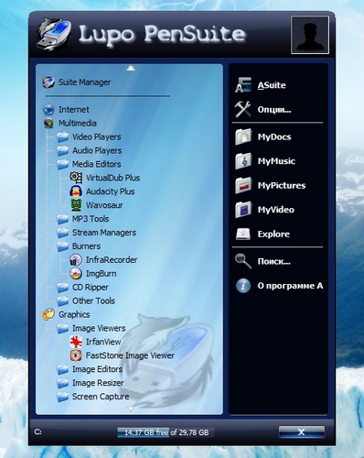The height and width of the screenshot is (458, 364).
Task: Click the disk free space bar
Action: coord(166,432)
